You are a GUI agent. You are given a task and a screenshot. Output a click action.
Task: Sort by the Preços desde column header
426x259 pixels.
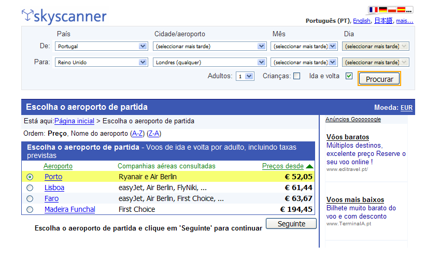[283, 166]
